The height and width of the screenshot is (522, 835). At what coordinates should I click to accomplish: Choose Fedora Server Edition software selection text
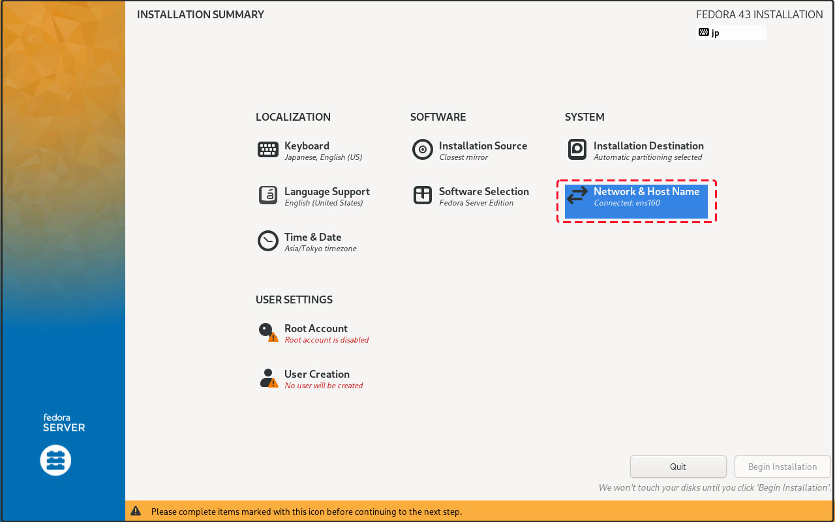click(476, 203)
